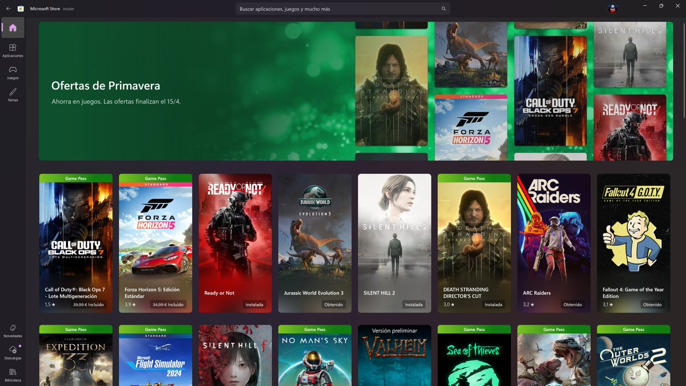Open Death Stranding cover in the banner
Screen dimensions: 686x386
[392, 91]
